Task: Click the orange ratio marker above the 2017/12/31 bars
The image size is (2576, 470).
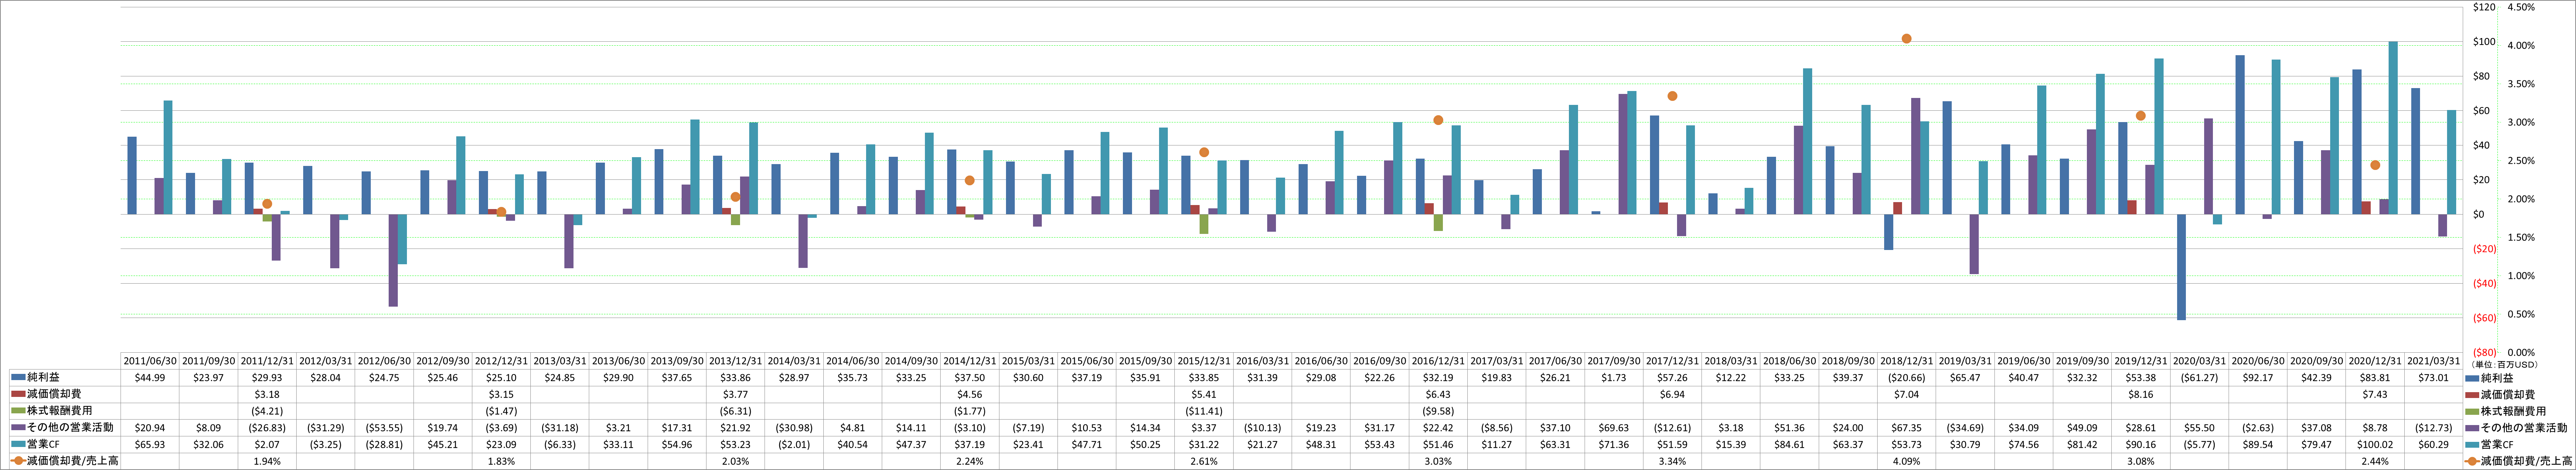Action: tap(1672, 96)
